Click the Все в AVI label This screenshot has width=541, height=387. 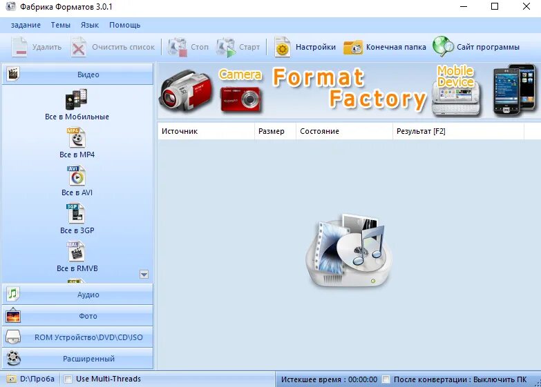[x=77, y=192]
